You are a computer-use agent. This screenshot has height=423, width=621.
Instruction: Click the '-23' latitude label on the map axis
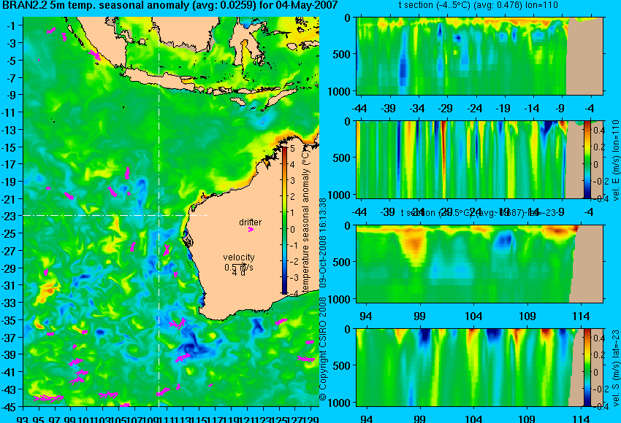coord(9,217)
